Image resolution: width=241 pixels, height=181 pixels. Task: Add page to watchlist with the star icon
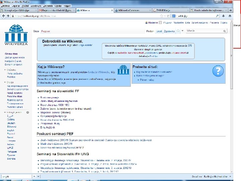(178, 31)
